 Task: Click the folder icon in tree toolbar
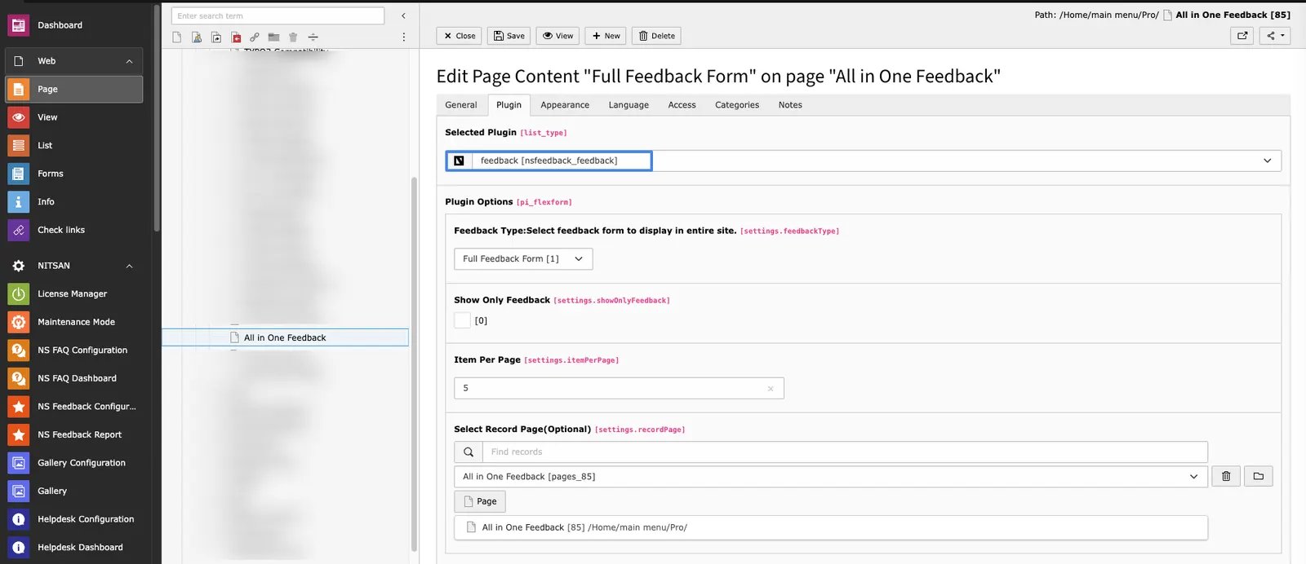[273, 37]
